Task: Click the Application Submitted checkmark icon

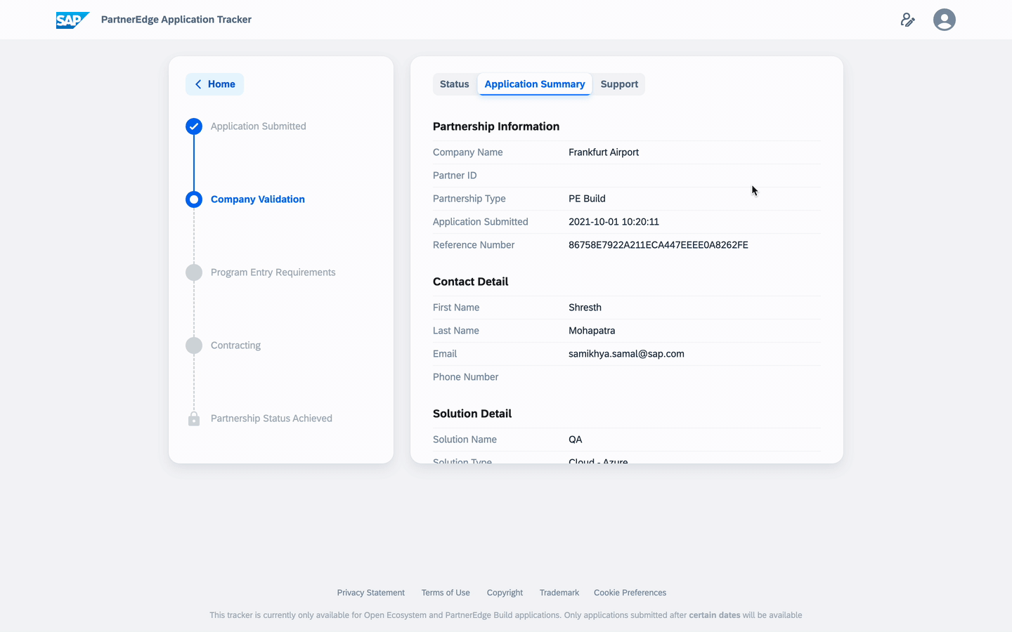Action: pos(194,126)
